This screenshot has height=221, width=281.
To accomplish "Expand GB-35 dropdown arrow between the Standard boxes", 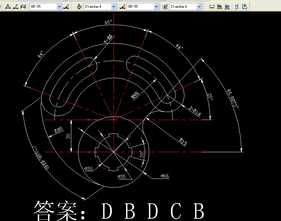I will (156, 7).
